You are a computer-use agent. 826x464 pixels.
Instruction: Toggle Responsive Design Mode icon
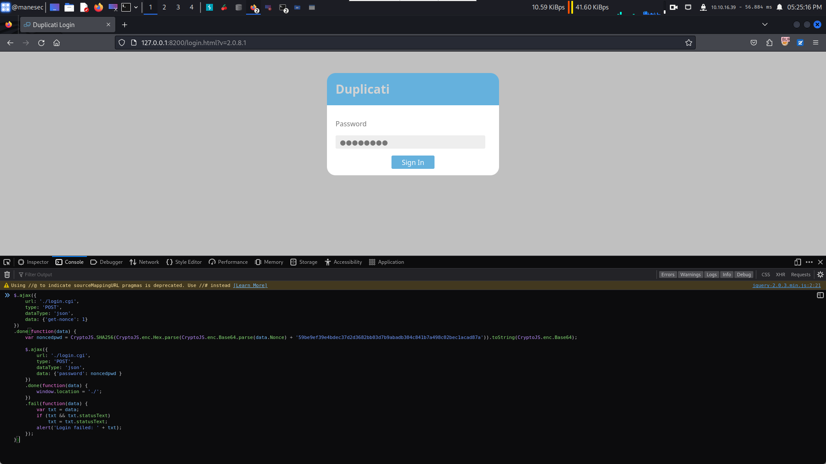click(x=798, y=262)
